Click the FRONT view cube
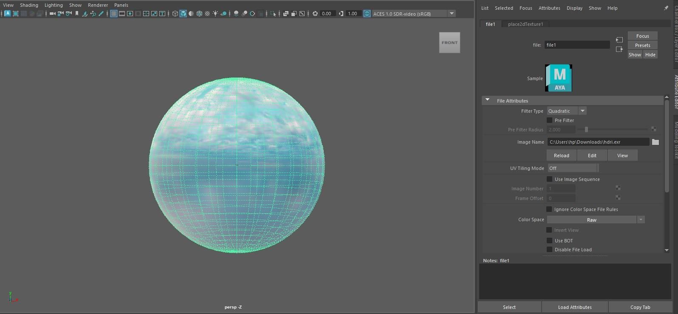Screen dimensions: 678x314 pos(449,42)
